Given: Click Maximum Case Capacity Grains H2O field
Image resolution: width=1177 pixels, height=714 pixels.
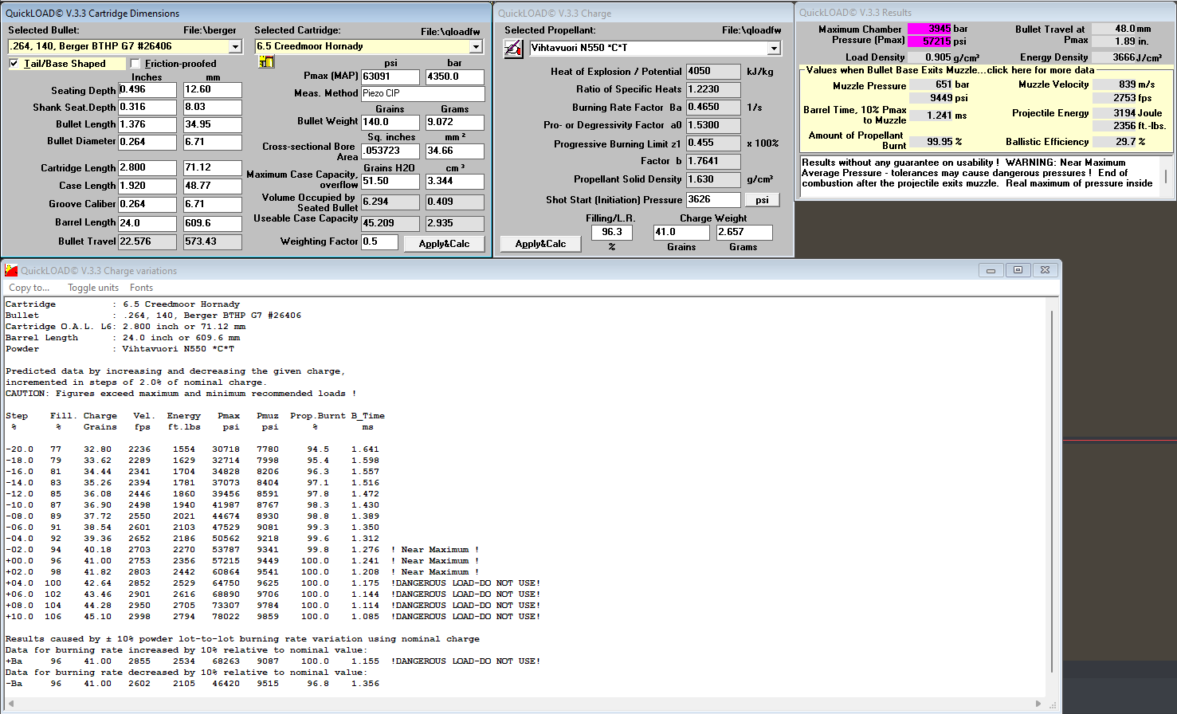Looking at the screenshot, I should click(390, 181).
